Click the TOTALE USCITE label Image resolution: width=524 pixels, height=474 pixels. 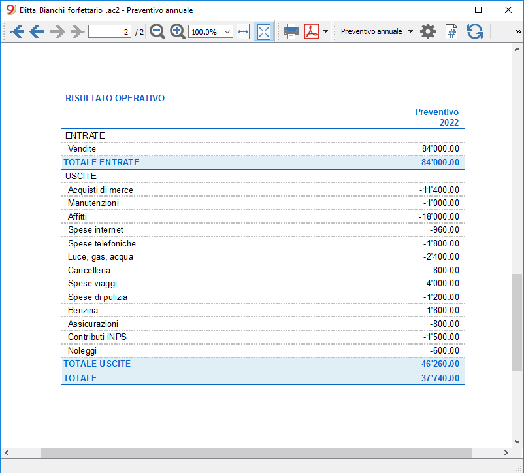click(x=97, y=364)
